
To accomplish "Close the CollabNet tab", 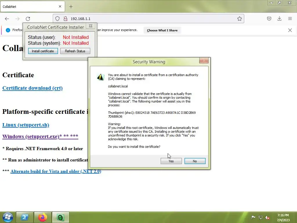I will click(60, 6).
